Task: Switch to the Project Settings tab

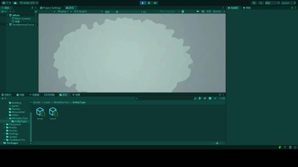Action: tap(50, 8)
